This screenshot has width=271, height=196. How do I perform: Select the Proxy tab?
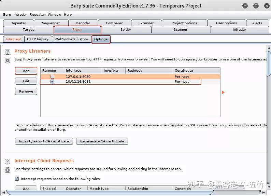coord(77,30)
